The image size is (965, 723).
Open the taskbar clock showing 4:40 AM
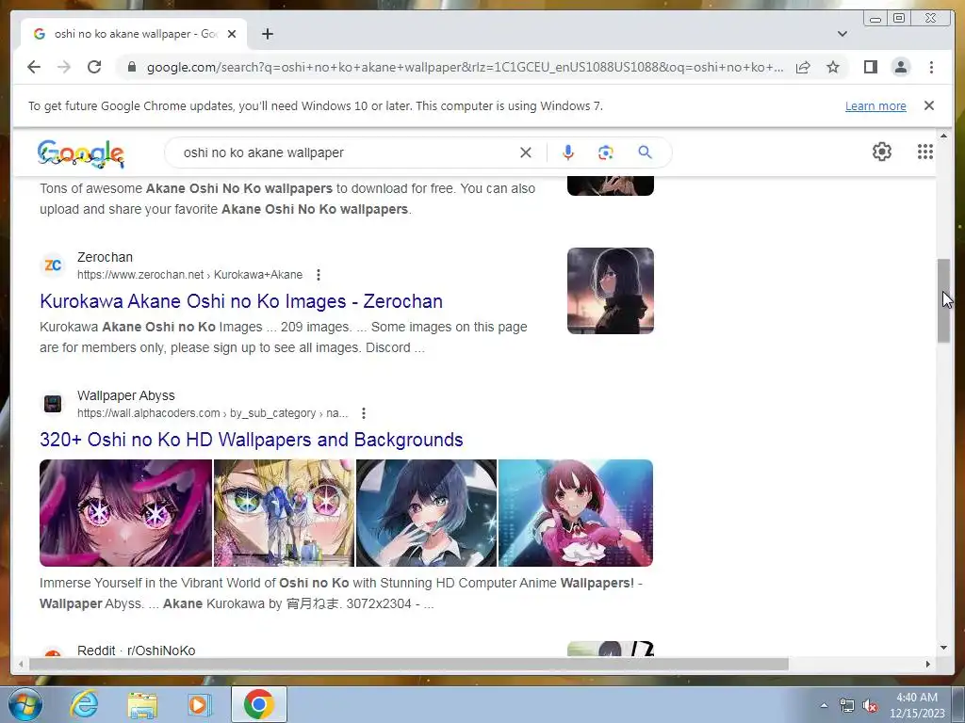917,705
